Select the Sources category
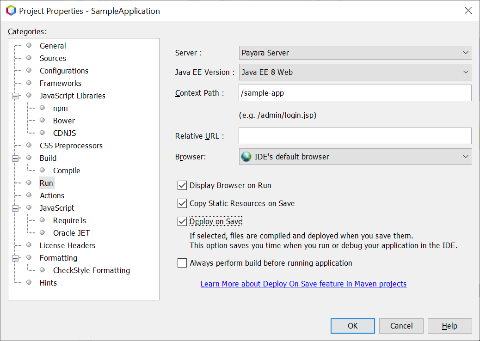Image resolution: width=480 pixels, height=341 pixels. (x=53, y=58)
